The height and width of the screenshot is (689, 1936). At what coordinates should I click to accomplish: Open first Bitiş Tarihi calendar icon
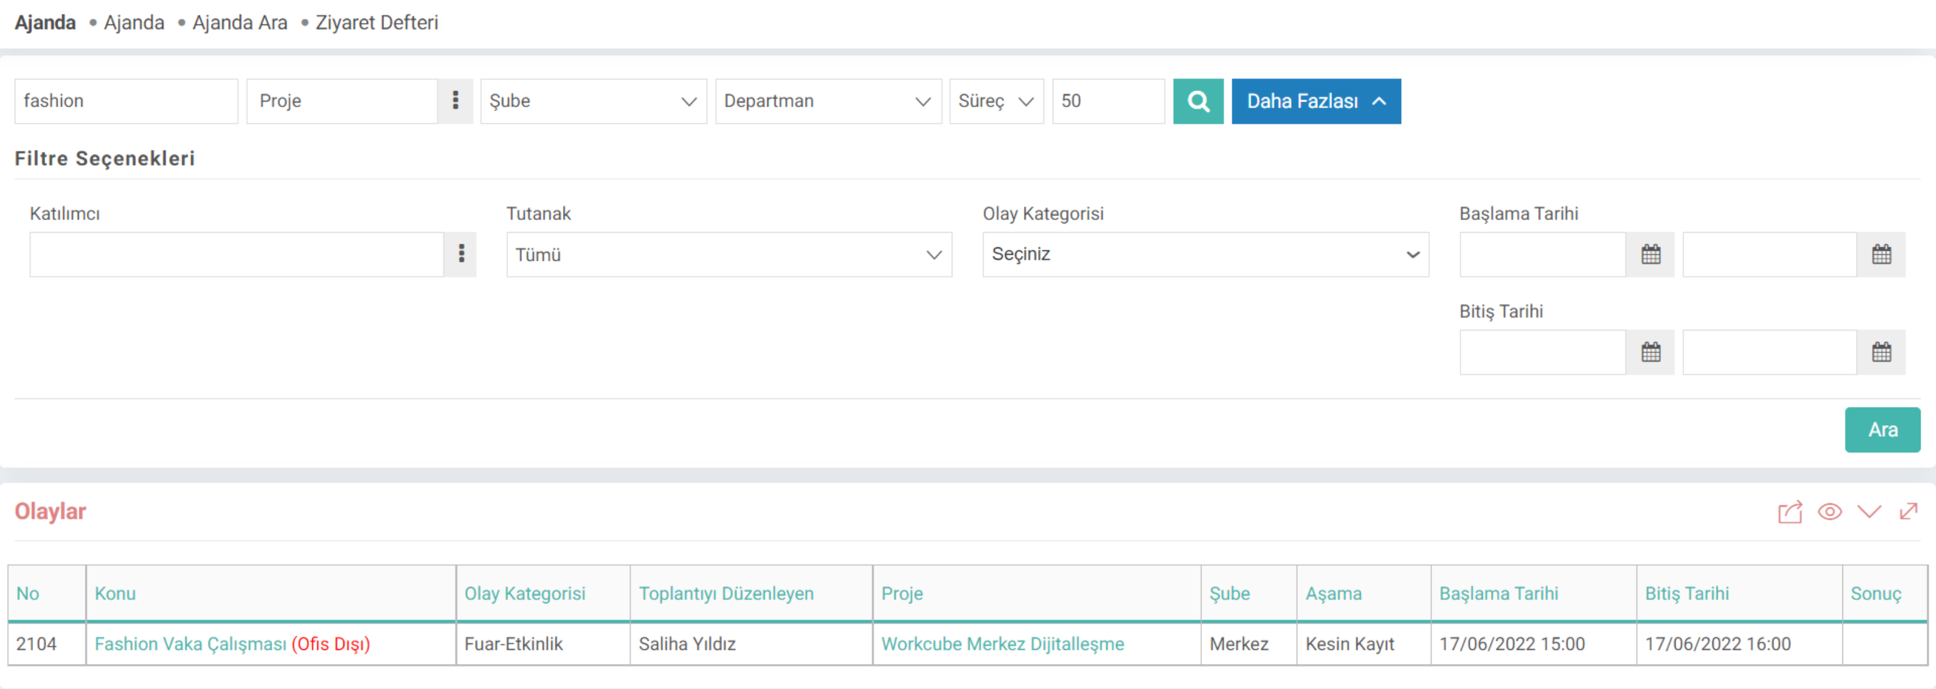[1651, 352]
